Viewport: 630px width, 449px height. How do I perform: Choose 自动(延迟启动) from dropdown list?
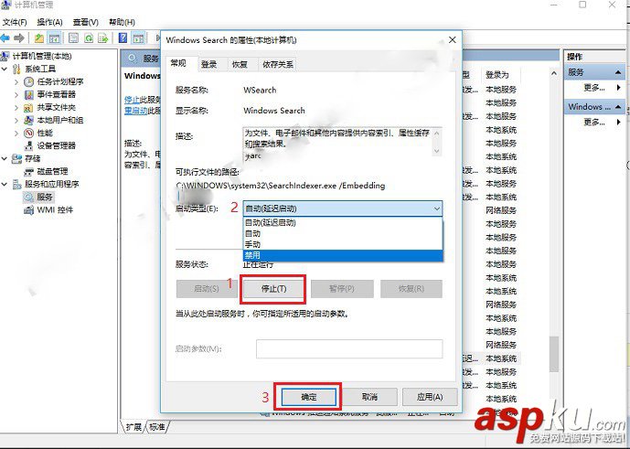(x=343, y=222)
